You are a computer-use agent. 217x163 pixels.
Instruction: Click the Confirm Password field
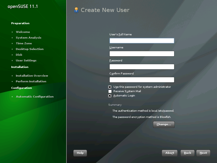pyautogui.click(x=142, y=80)
